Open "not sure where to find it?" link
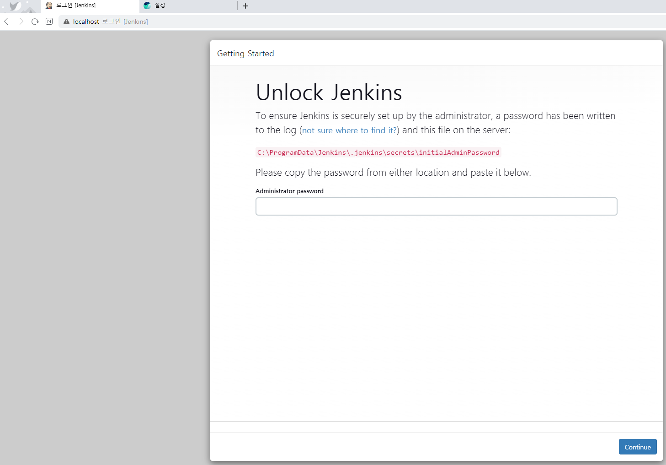Viewport: 666px width, 465px height. click(x=350, y=130)
